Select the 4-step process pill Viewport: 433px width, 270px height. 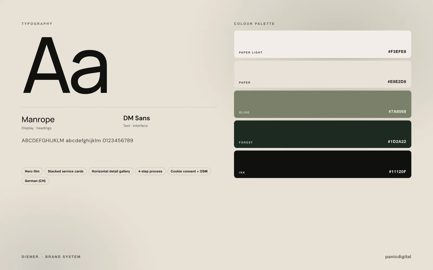pyautogui.click(x=150, y=171)
